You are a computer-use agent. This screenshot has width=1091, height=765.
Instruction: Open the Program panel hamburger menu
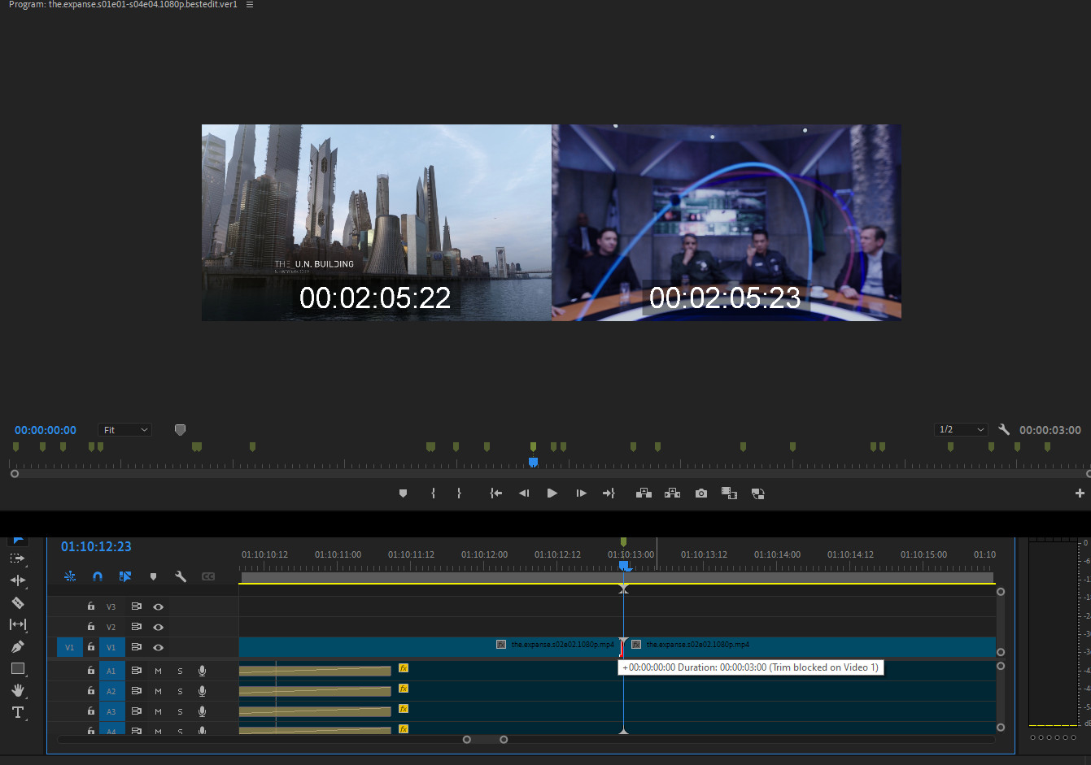(x=250, y=5)
